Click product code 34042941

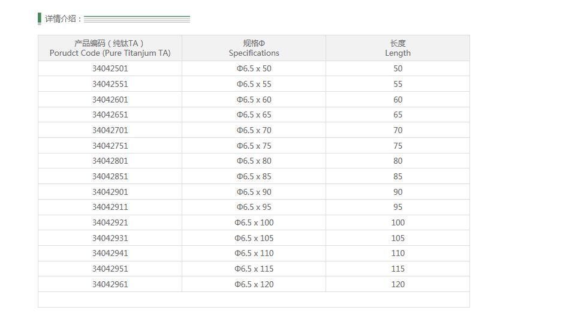click(x=110, y=253)
